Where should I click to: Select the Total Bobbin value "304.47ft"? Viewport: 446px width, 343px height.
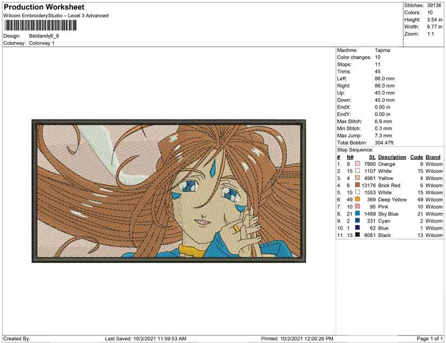[x=384, y=143]
